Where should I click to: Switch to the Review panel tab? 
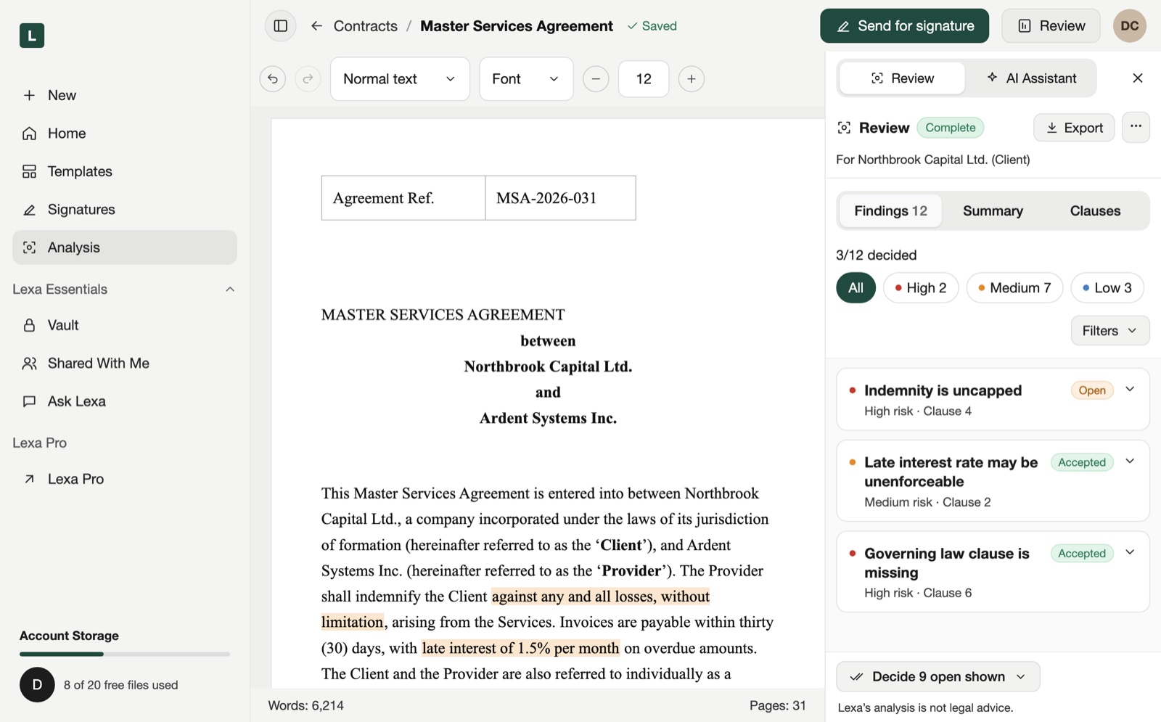(x=903, y=78)
